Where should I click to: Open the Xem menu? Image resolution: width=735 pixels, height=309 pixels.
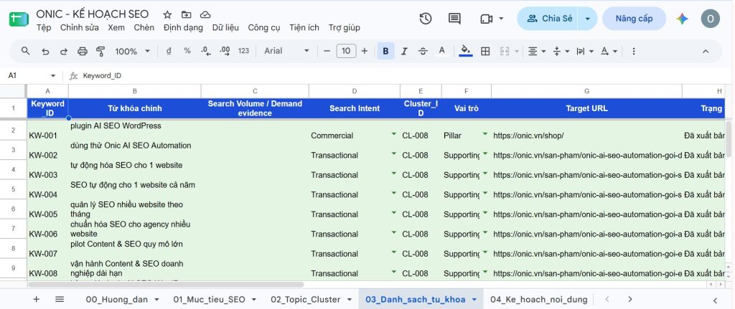click(x=116, y=28)
